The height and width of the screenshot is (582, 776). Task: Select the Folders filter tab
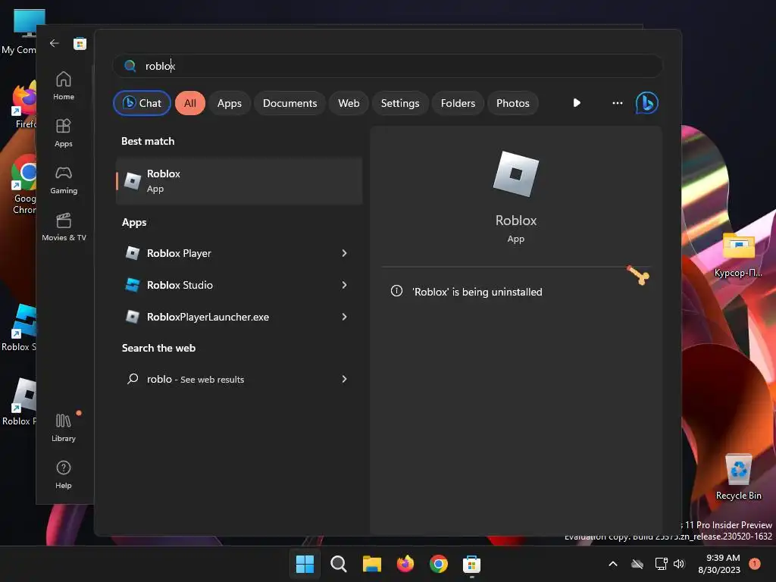[x=458, y=103]
